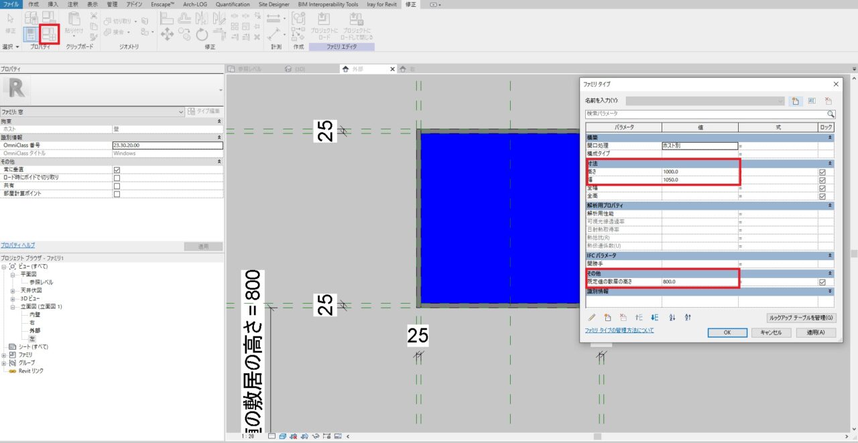Click the Cut scissors icon in Clipboard

click(x=93, y=15)
